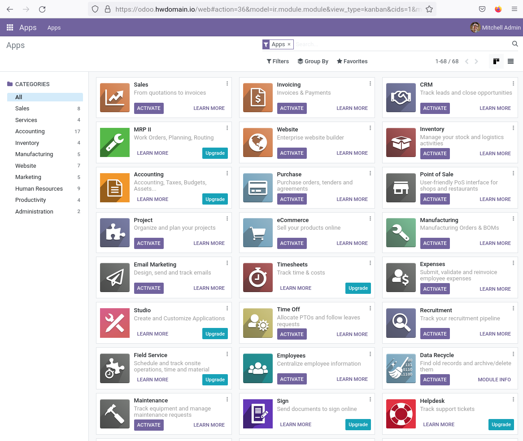Click the Point of Sale shop icon
This screenshot has width=523, height=441.
[401, 188]
